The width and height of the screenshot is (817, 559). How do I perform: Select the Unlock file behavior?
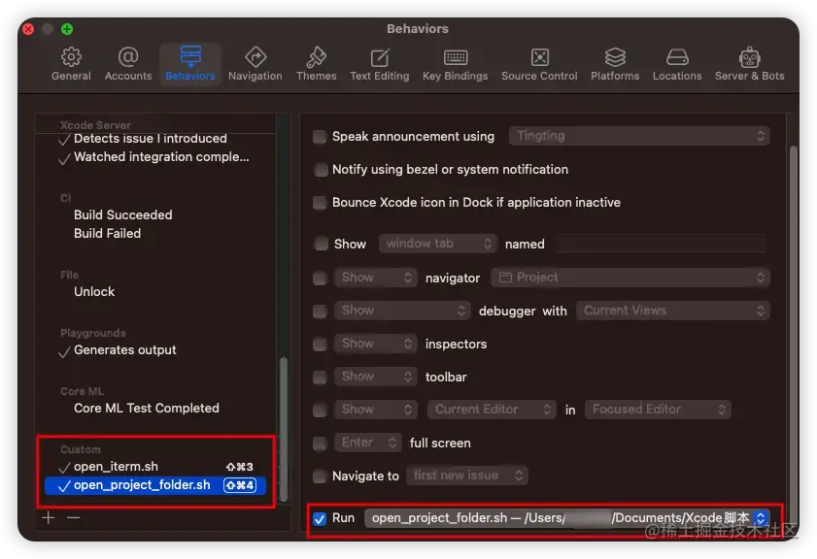pos(94,292)
